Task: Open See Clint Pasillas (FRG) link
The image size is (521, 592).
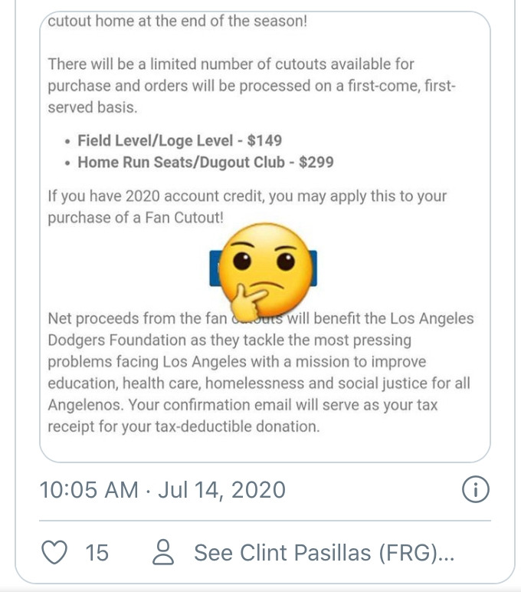Action: point(324,552)
